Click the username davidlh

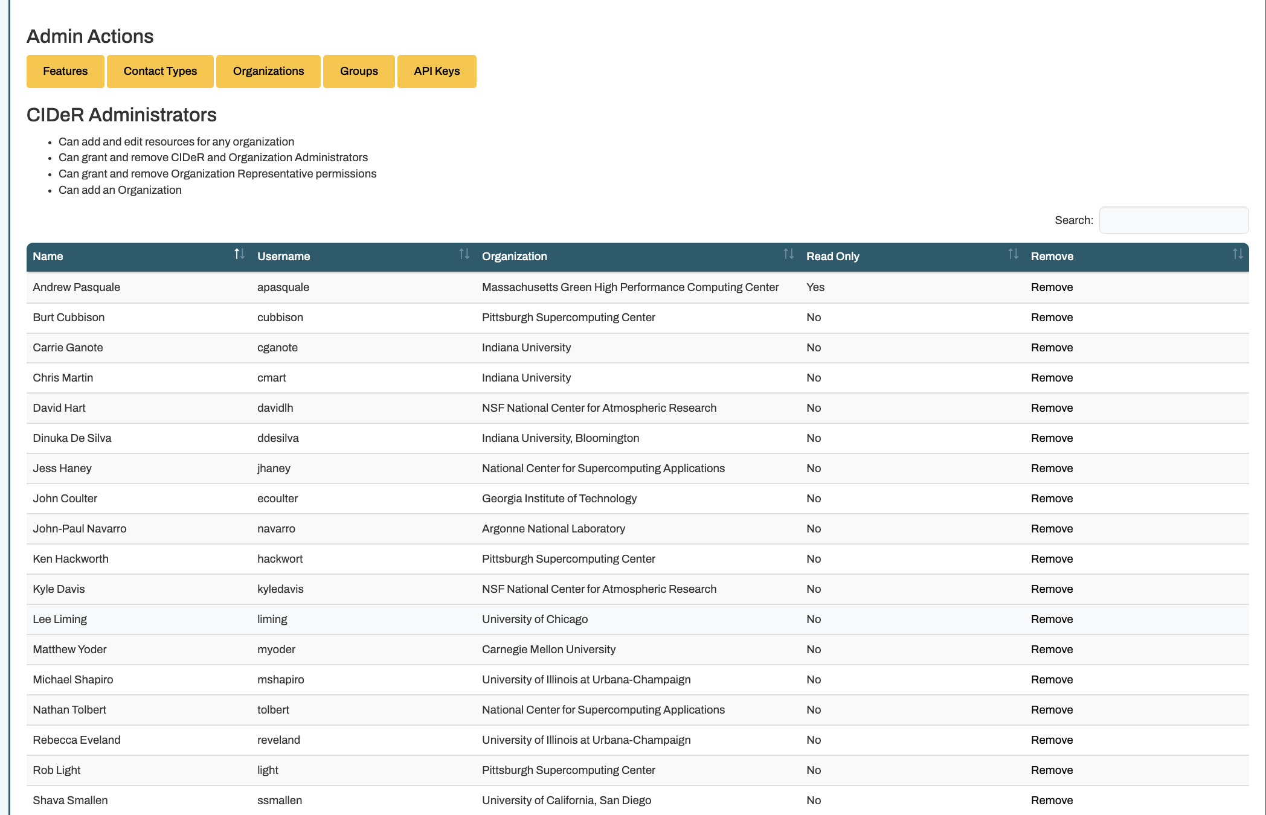(x=275, y=408)
